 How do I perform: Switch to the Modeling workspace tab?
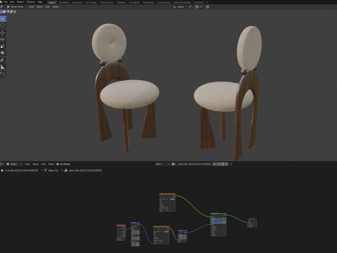64,2
